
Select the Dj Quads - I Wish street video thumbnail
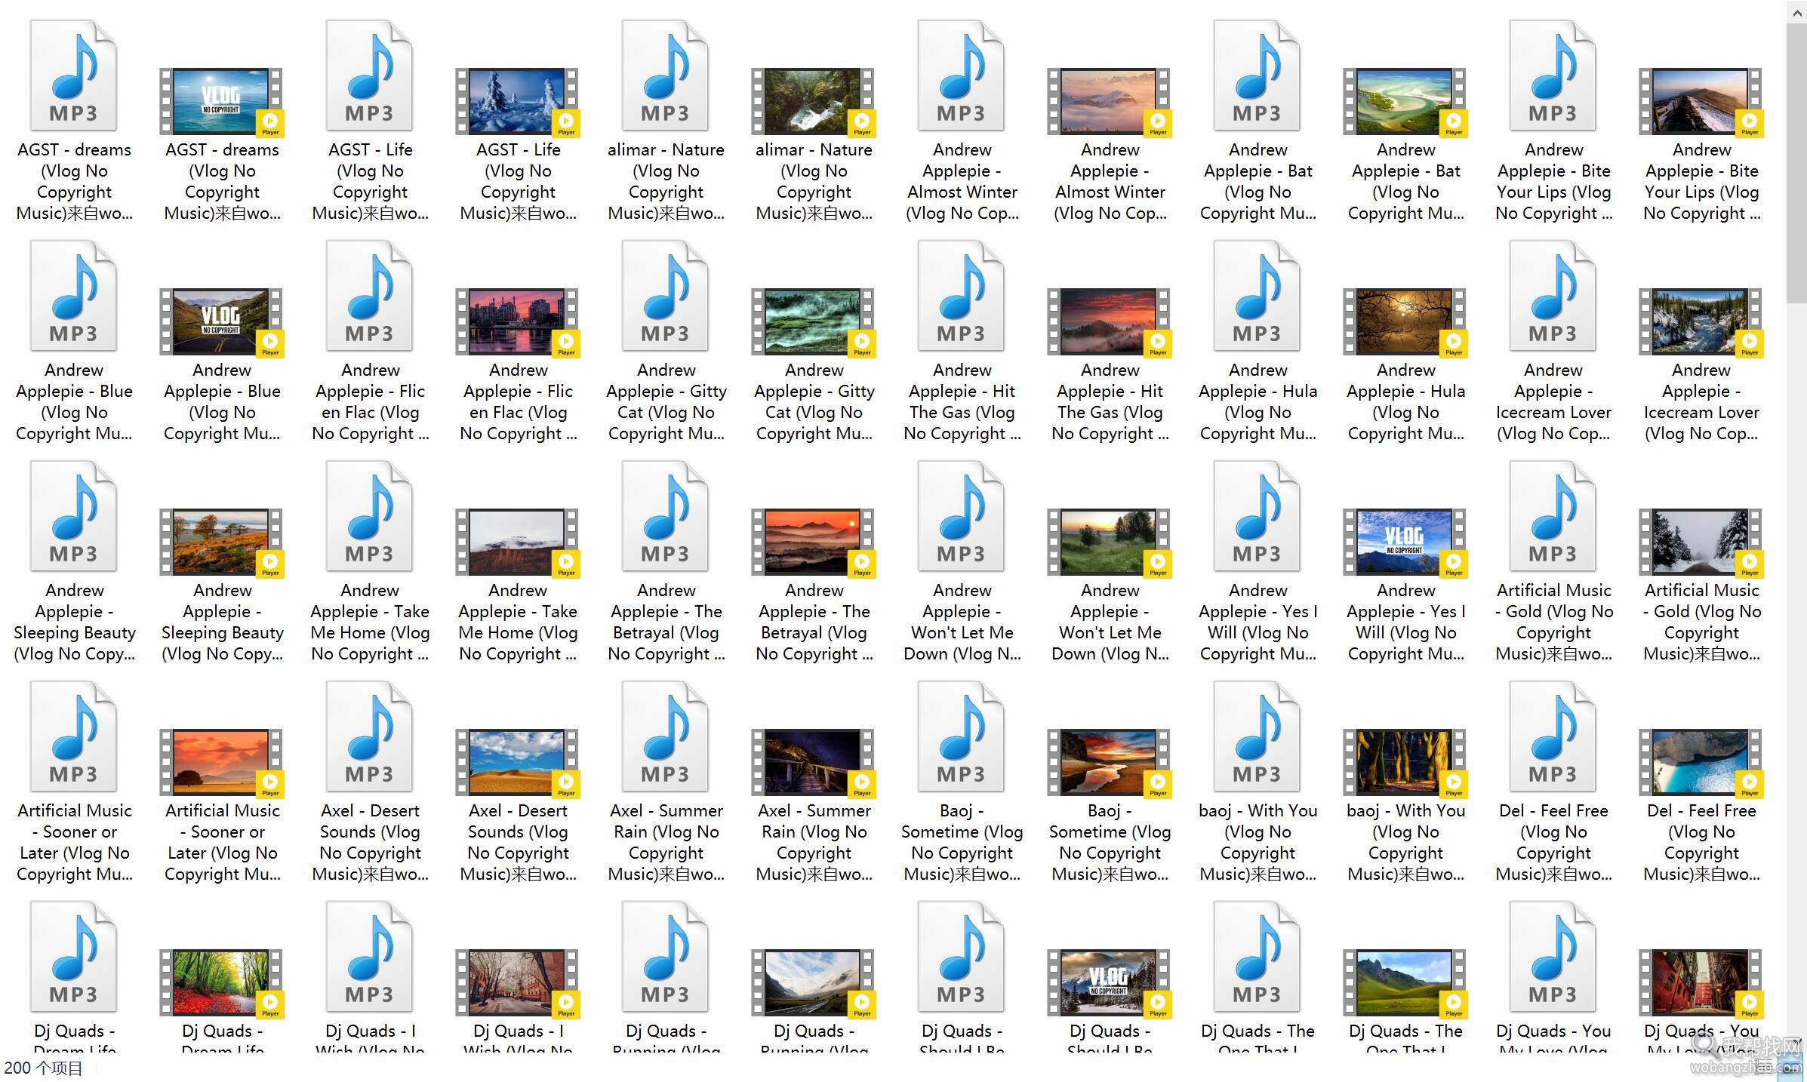click(517, 982)
